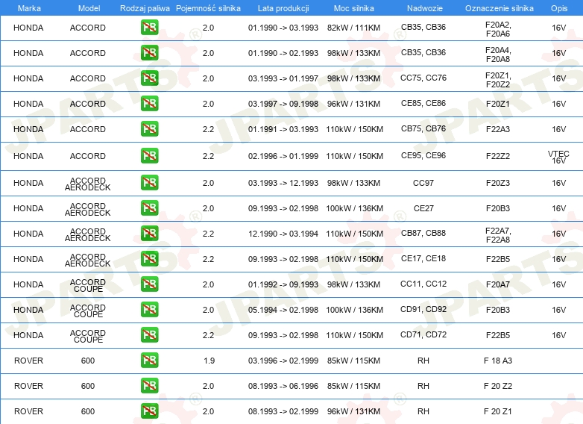Select the date range 12.1990 -> 03.1994
583x424 pixels.
point(283,234)
